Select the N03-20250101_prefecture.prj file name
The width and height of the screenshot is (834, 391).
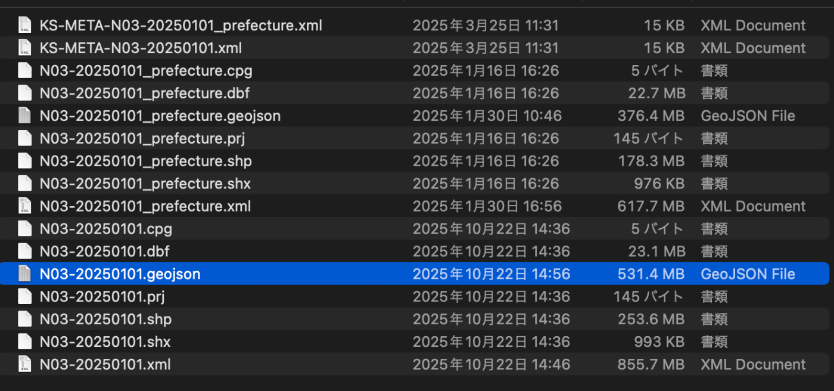click(142, 138)
